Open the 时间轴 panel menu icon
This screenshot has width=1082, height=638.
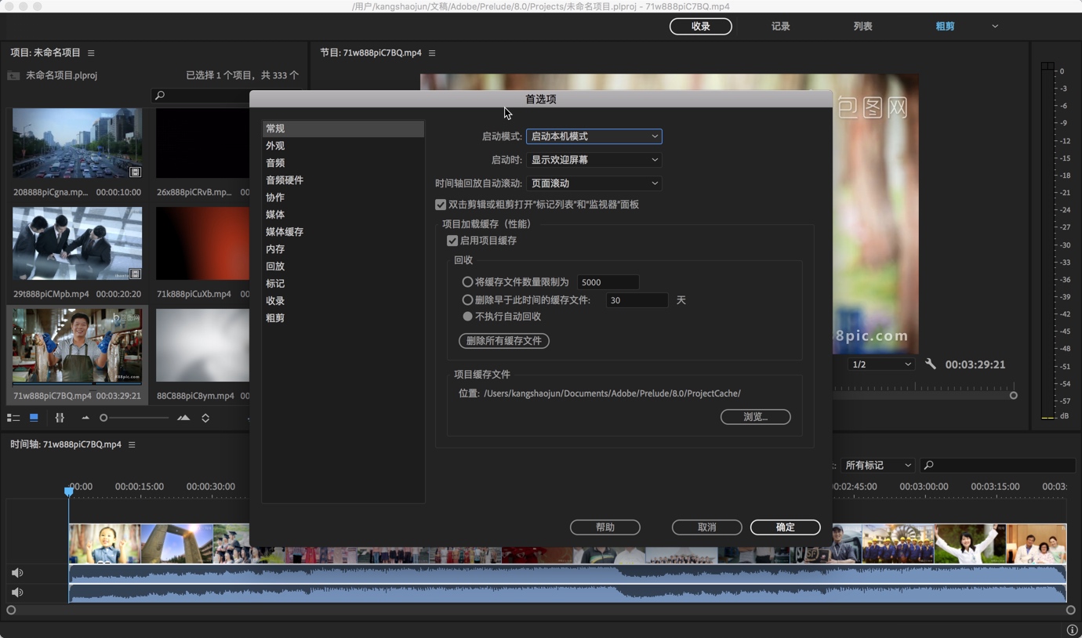tap(131, 444)
